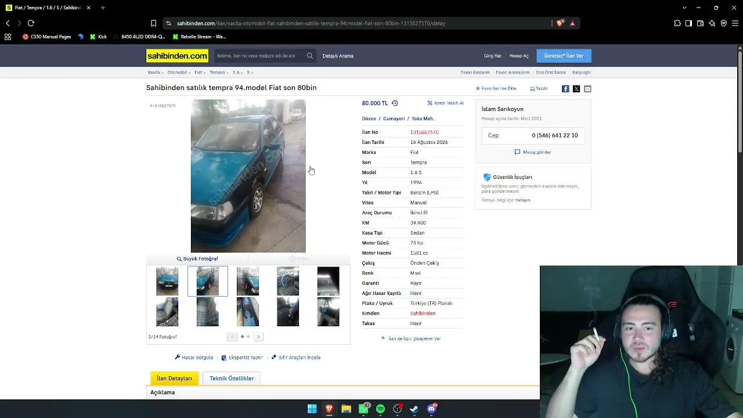Open the Büyük Fotoğraf view tab

[197, 259]
